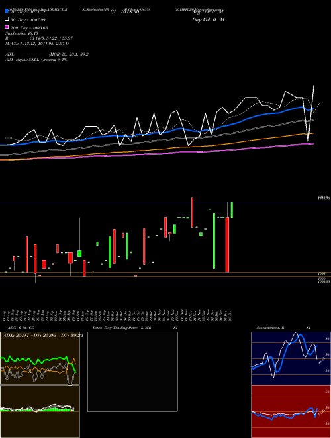Image resolution: width=331 pixels, height=438 pixels.
Task: Click the 'CL: 1015.90' closing price label
Action: (x=124, y=12)
